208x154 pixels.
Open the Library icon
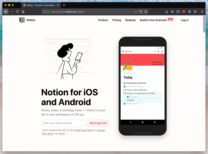pos(172,12)
